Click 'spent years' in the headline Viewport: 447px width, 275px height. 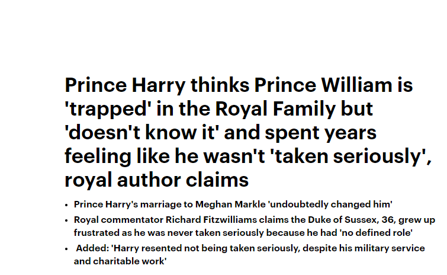pos(320,133)
